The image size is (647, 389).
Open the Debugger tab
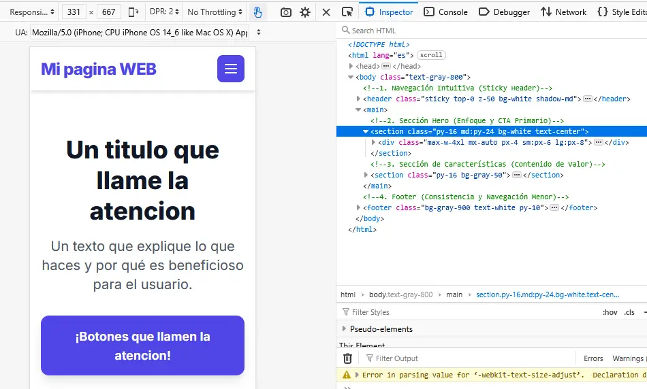(504, 12)
